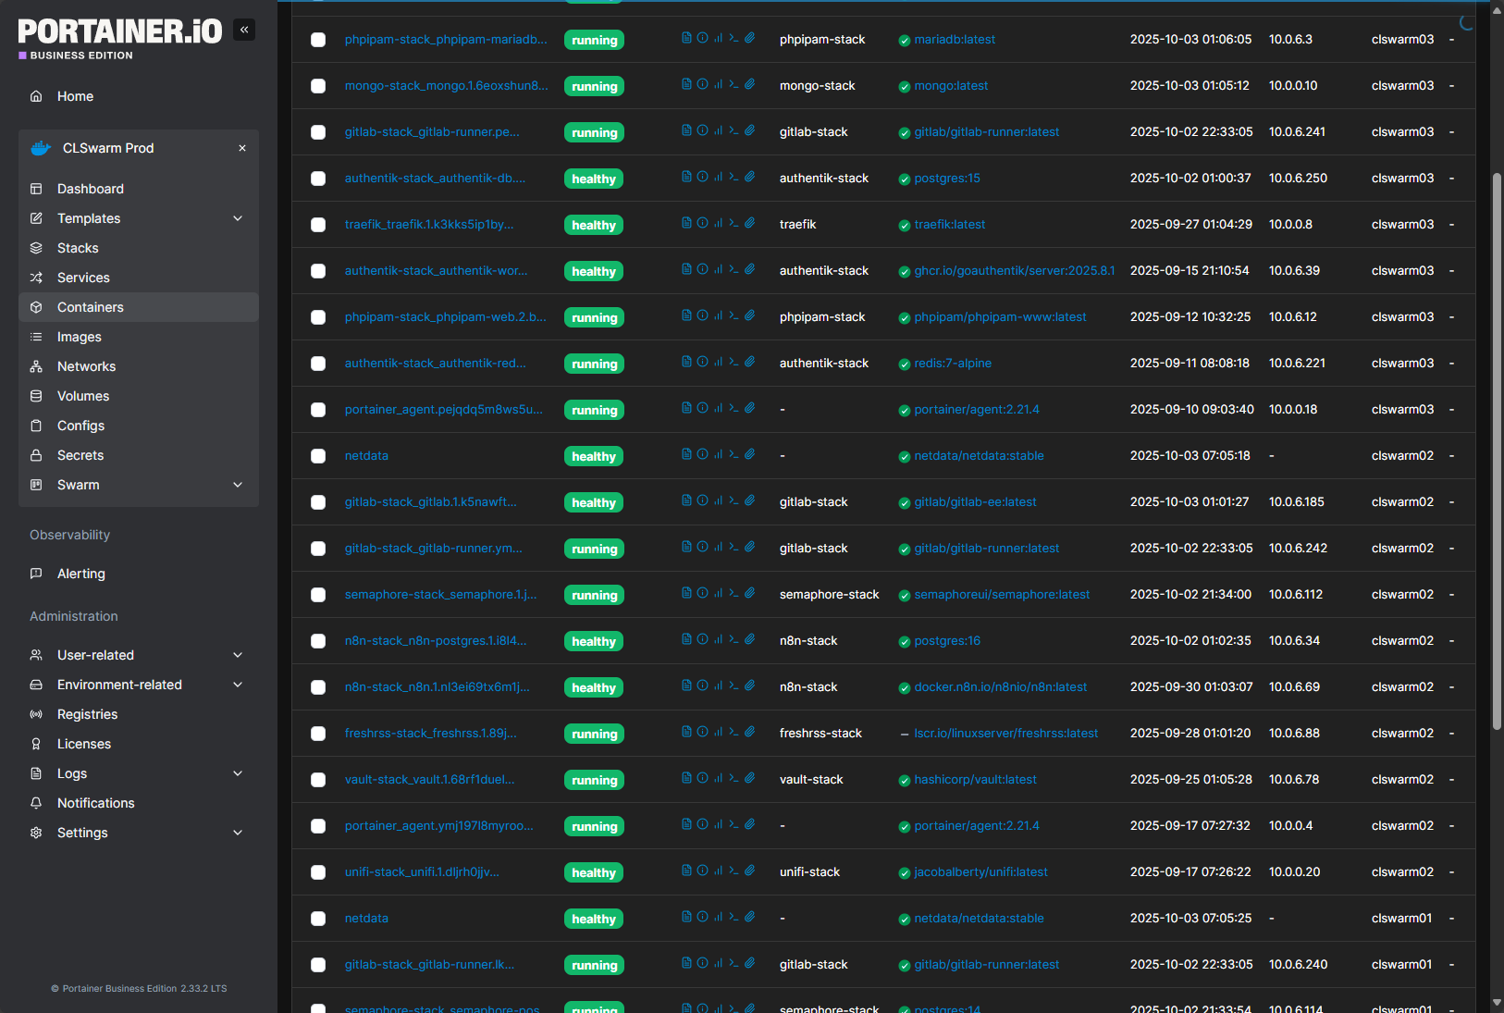
Task: Tick checkbox for gitlab-stack_gitlab.1.k5nawft row
Action: 318,502
